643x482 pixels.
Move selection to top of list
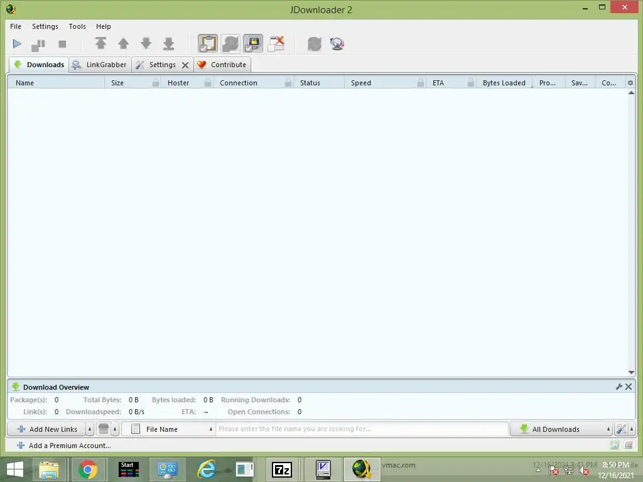[101, 43]
